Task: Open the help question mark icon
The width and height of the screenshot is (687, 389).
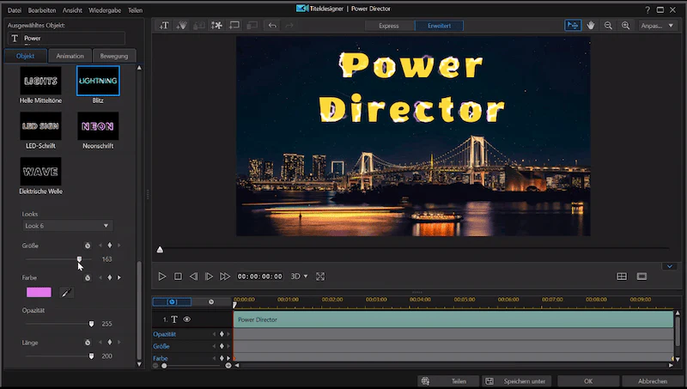Action: (x=647, y=9)
